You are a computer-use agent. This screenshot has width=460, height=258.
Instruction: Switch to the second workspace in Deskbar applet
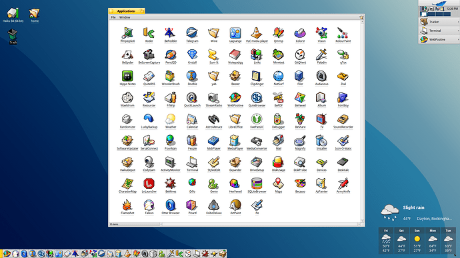pos(431,14)
